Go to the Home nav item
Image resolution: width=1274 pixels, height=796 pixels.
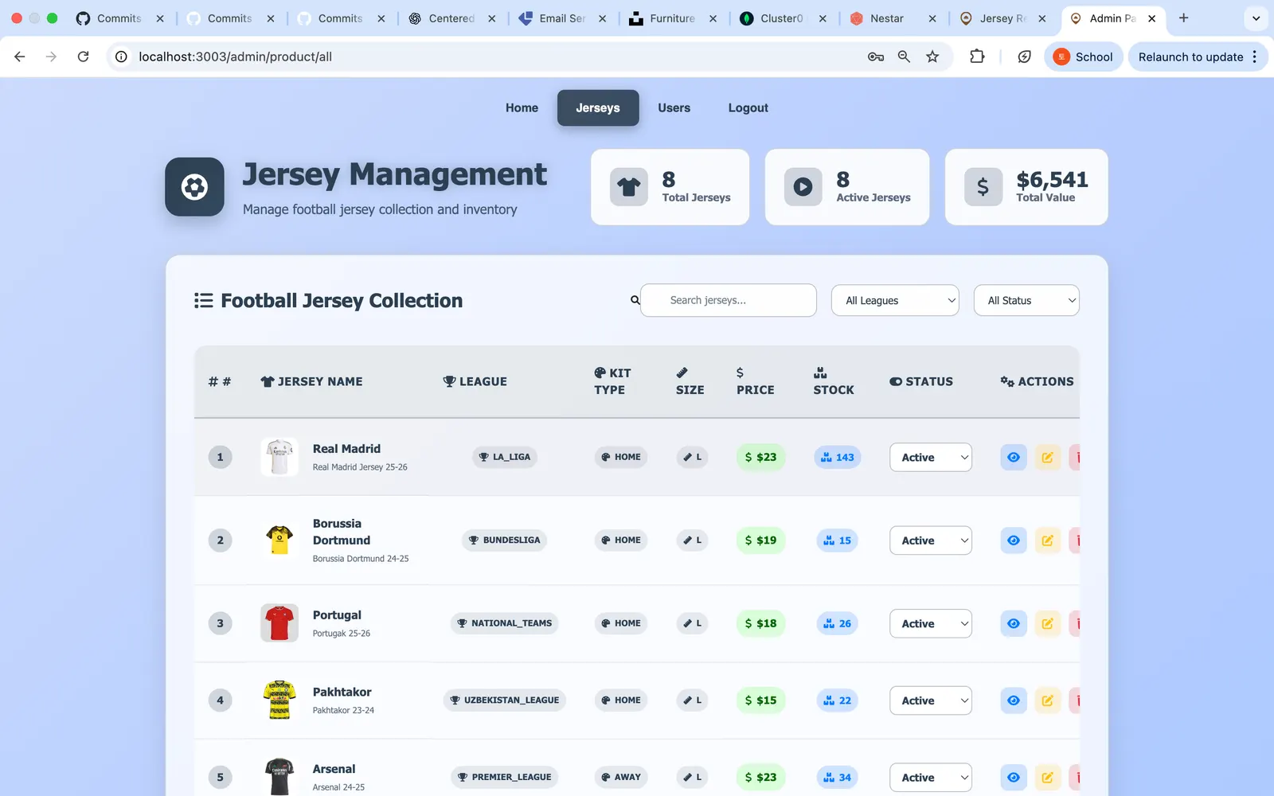pos(522,107)
